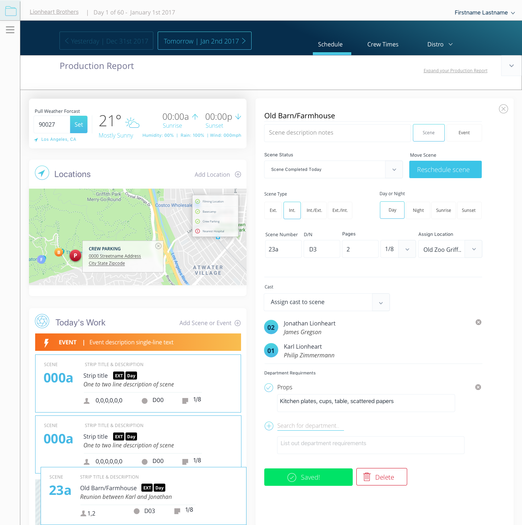
Task: Close the Crew Parking map popup
Action: point(158,246)
